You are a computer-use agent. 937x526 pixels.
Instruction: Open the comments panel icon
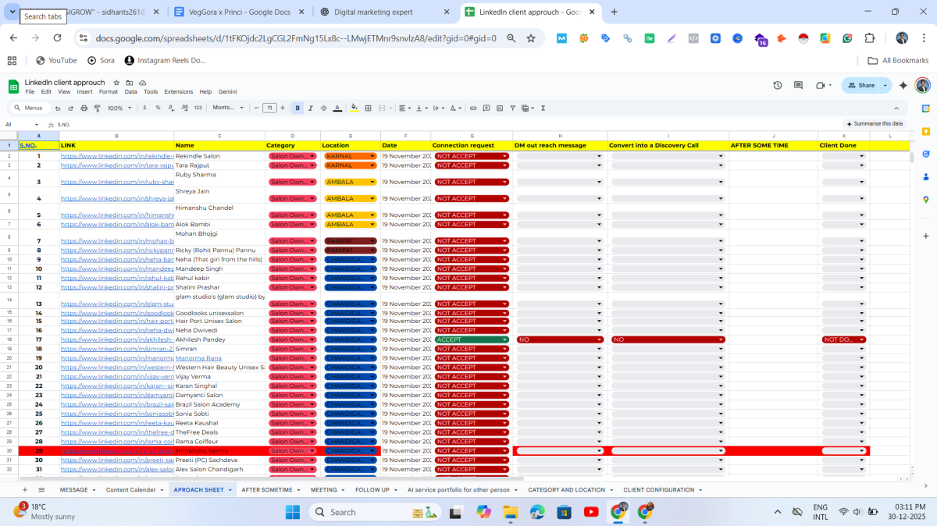(798, 85)
